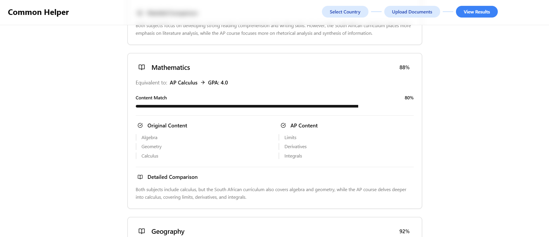Open the View Results step
Screen dimensions: 549x237
(477, 12)
